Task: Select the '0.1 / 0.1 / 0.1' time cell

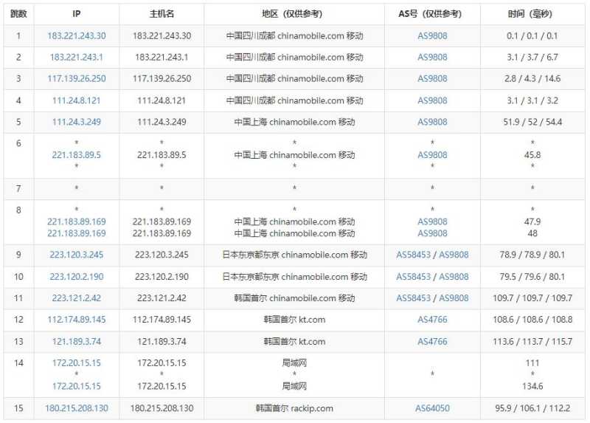Action: coord(532,35)
